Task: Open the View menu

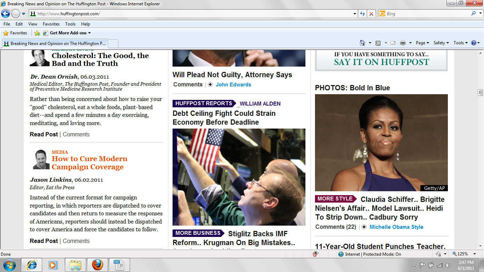Action: click(x=33, y=24)
